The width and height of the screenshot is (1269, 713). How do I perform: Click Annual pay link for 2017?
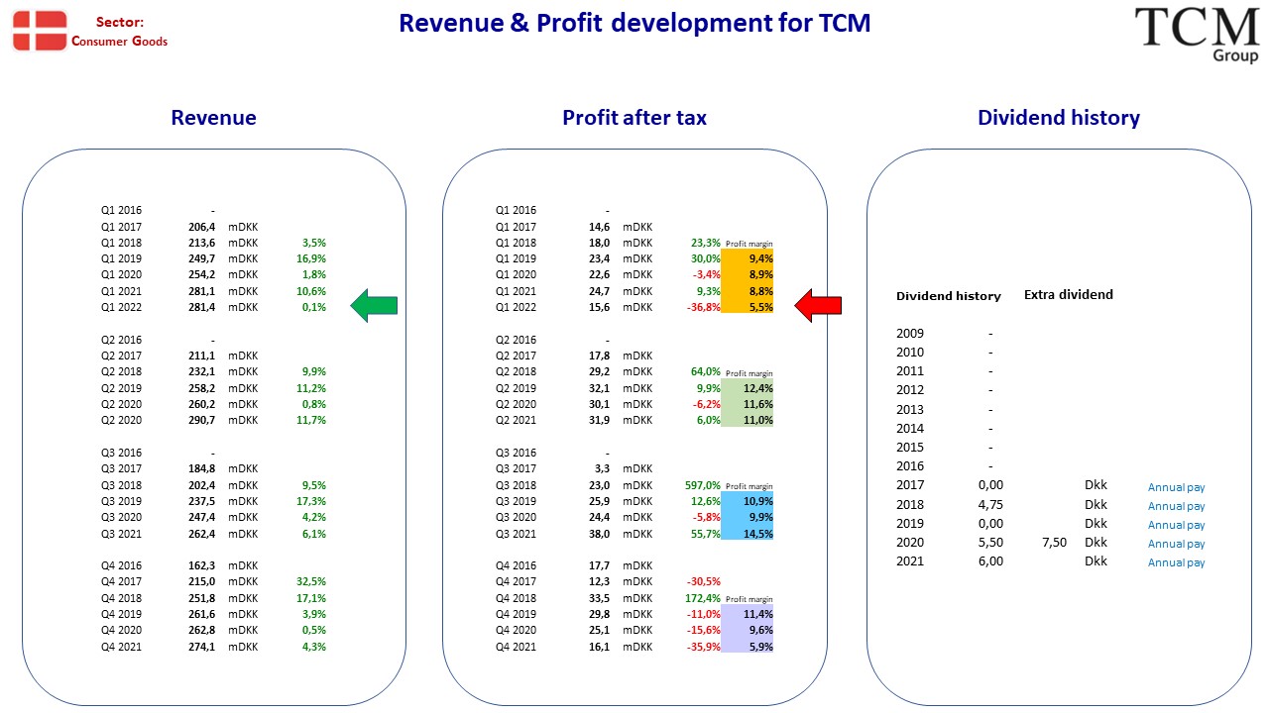click(1177, 487)
